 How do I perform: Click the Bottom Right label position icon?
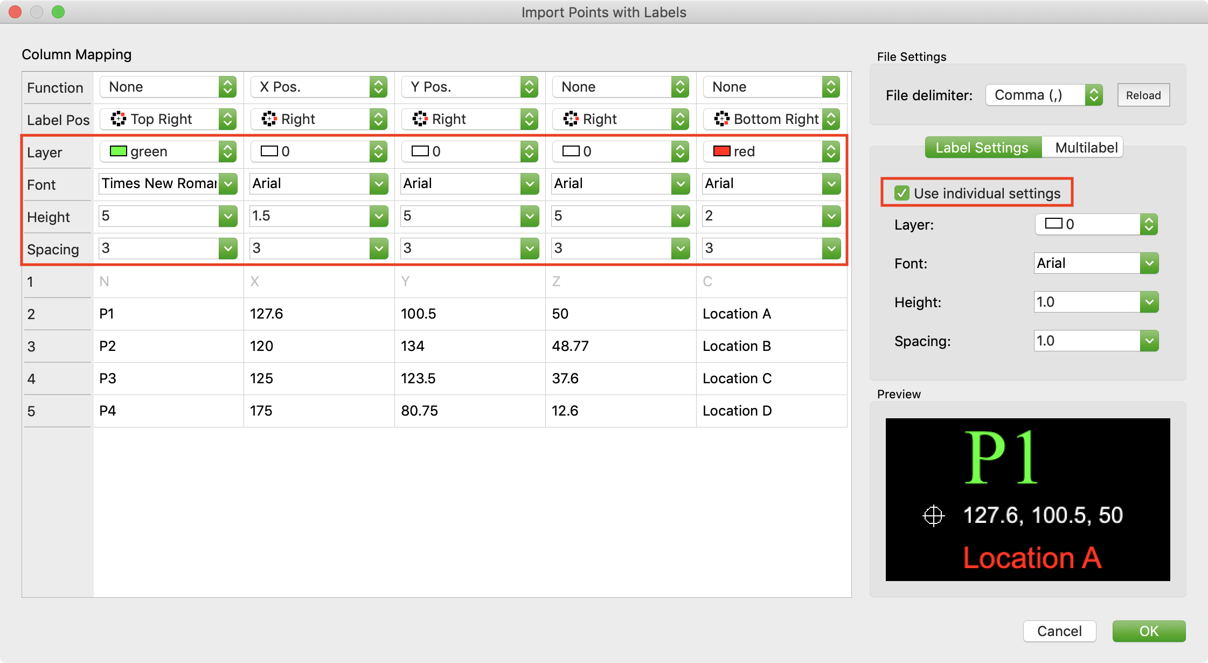721,119
